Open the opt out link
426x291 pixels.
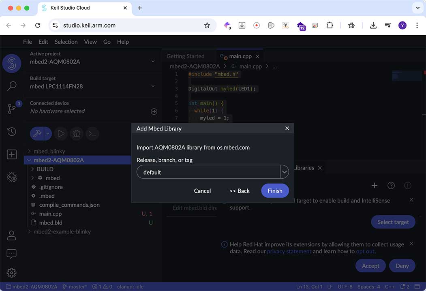[x=365, y=251]
